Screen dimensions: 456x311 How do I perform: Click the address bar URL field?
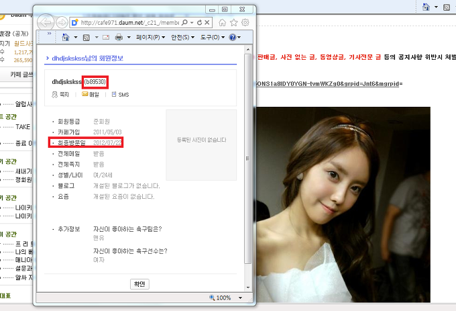pyautogui.click(x=131, y=22)
